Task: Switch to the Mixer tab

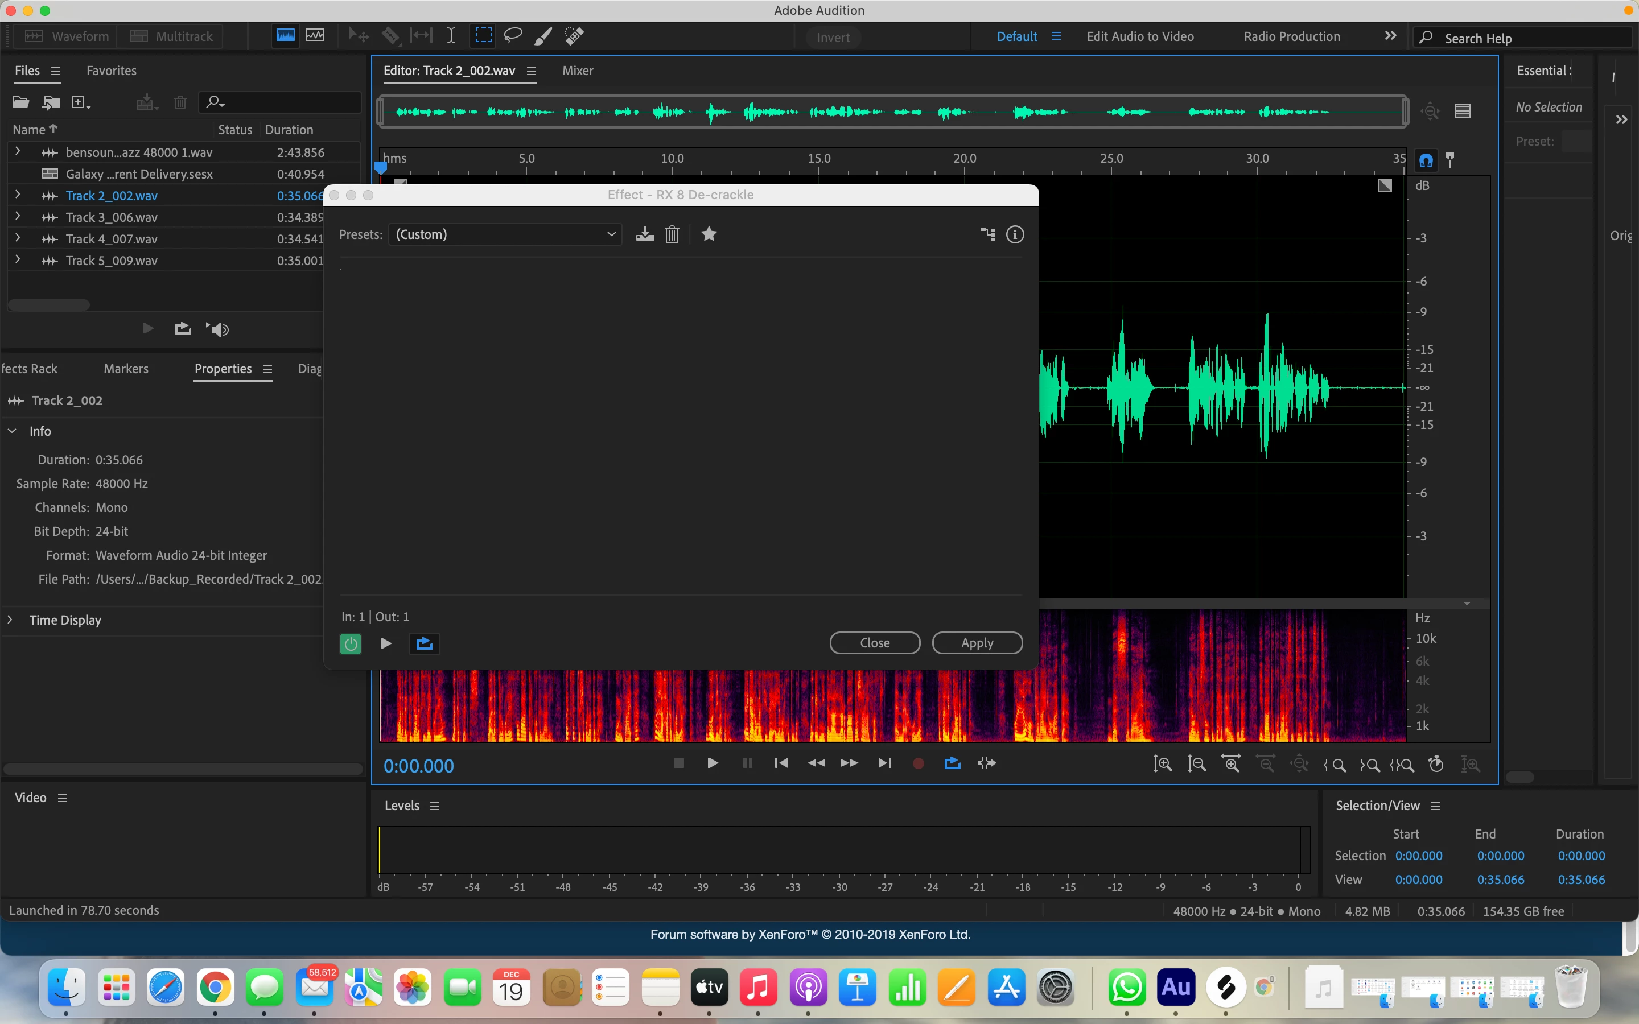Action: coord(577,71)
